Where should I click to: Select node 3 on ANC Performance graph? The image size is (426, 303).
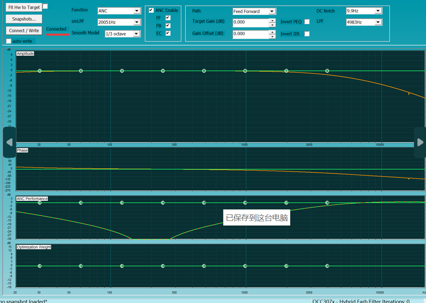[122, 203]
